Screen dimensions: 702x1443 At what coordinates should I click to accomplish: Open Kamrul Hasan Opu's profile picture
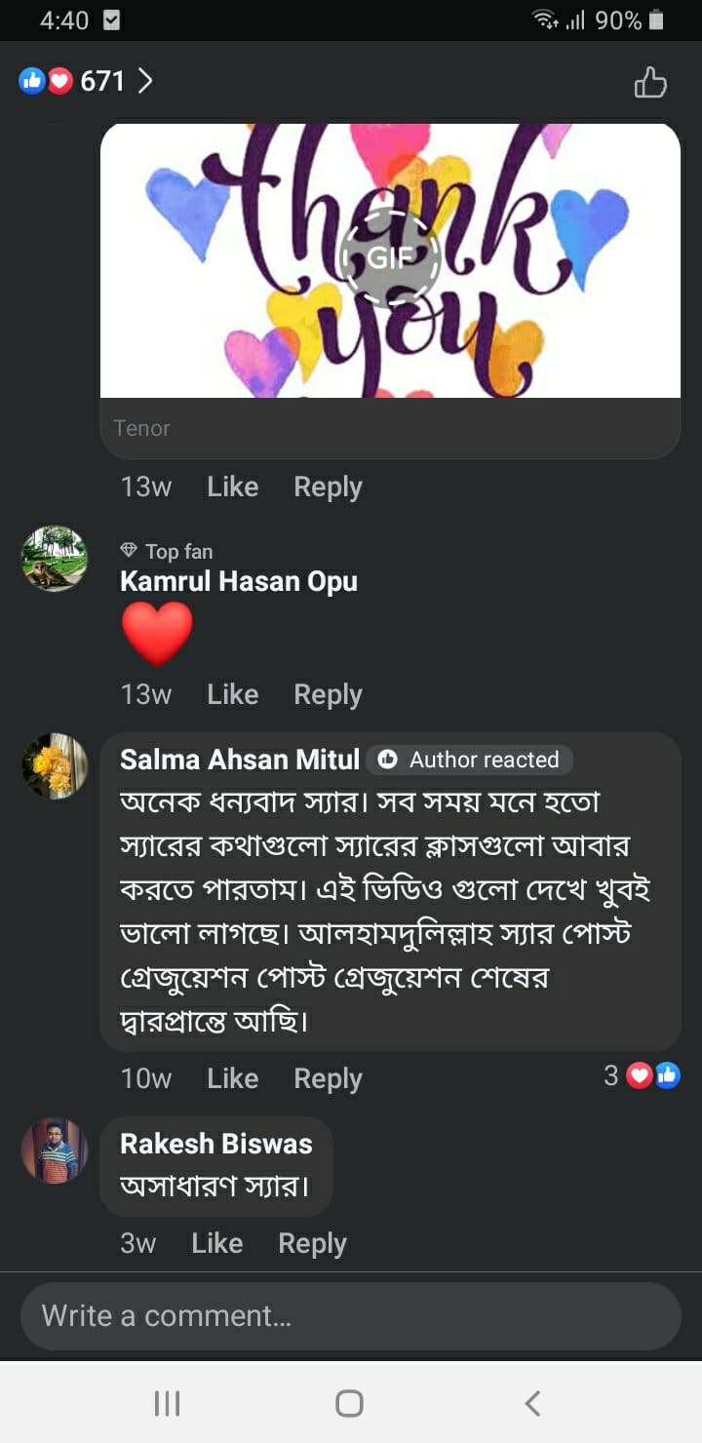(55, 559)
